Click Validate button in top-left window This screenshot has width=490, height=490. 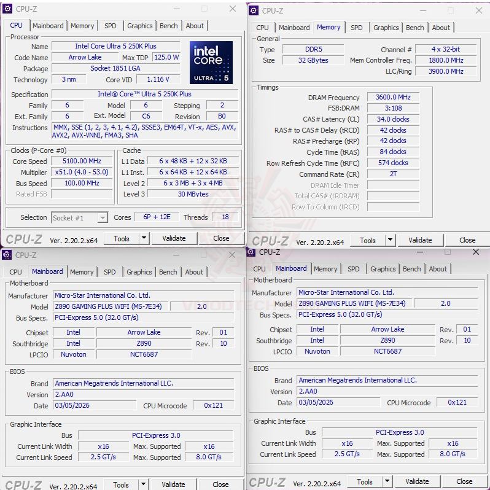click(174, 238)
